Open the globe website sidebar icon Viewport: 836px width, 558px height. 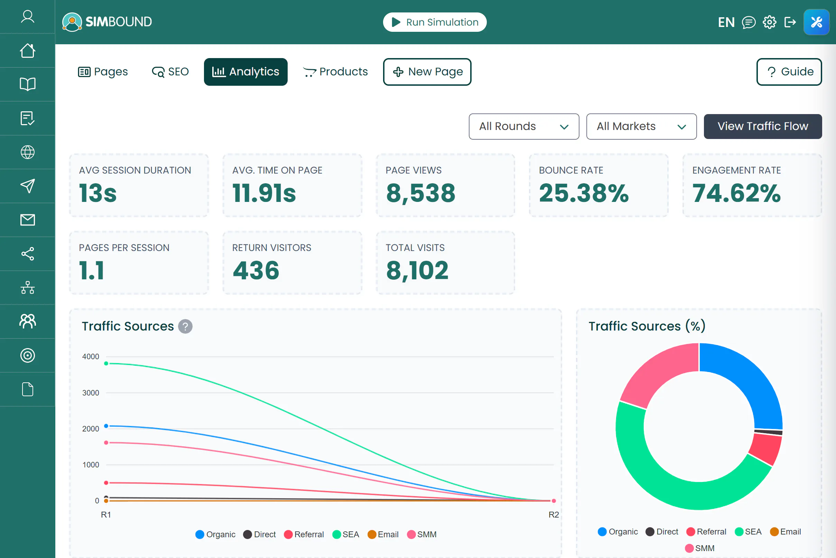(27, 152)
